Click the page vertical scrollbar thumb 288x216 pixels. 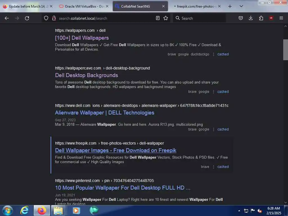[x=285, y=49]
